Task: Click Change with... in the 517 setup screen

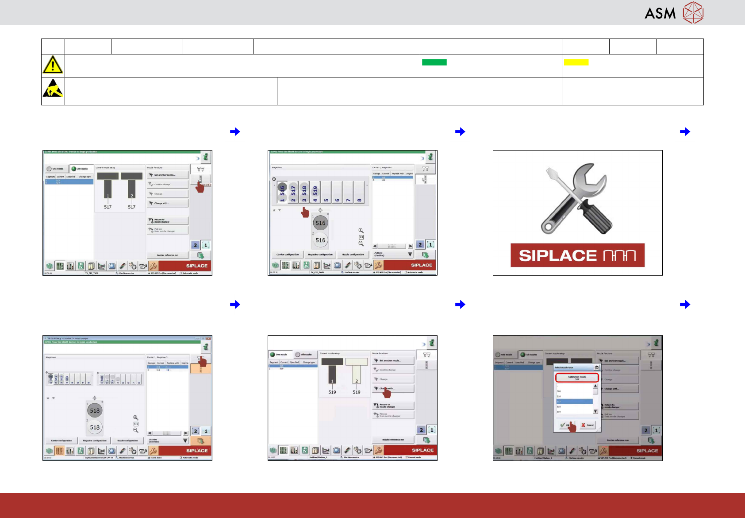Action: (168, 203)
